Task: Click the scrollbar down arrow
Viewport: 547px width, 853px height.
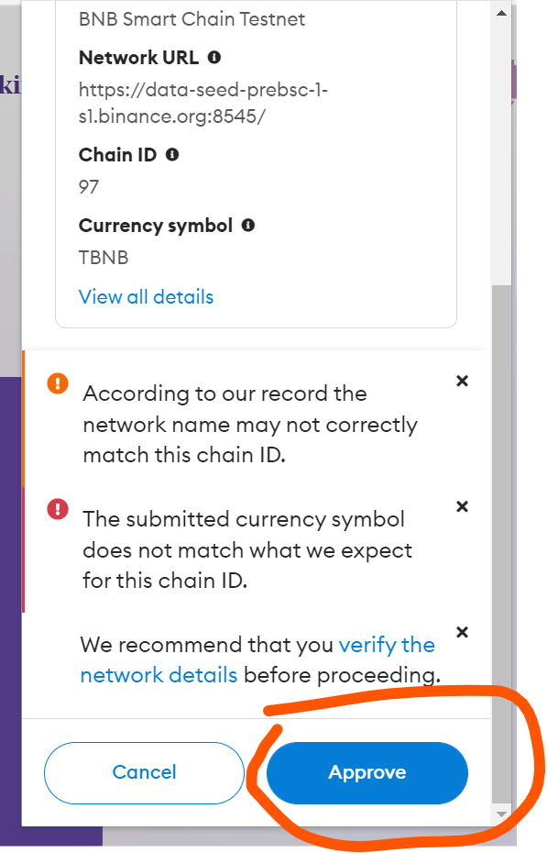Action: (501, 813)
